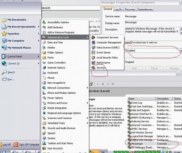Open Phone and Modem Options icon
182x153 pixels.
pos(44,93)
